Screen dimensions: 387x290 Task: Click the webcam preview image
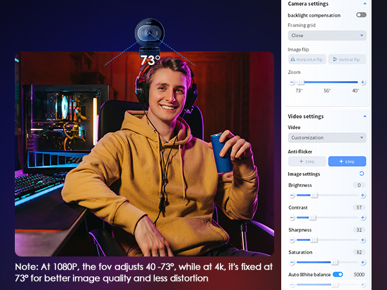(144, 154)
